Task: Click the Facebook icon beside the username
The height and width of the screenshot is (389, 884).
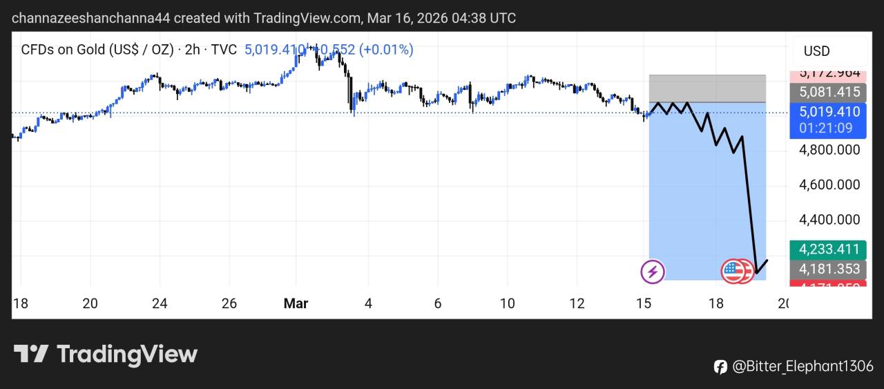Action: pos(720,367)
